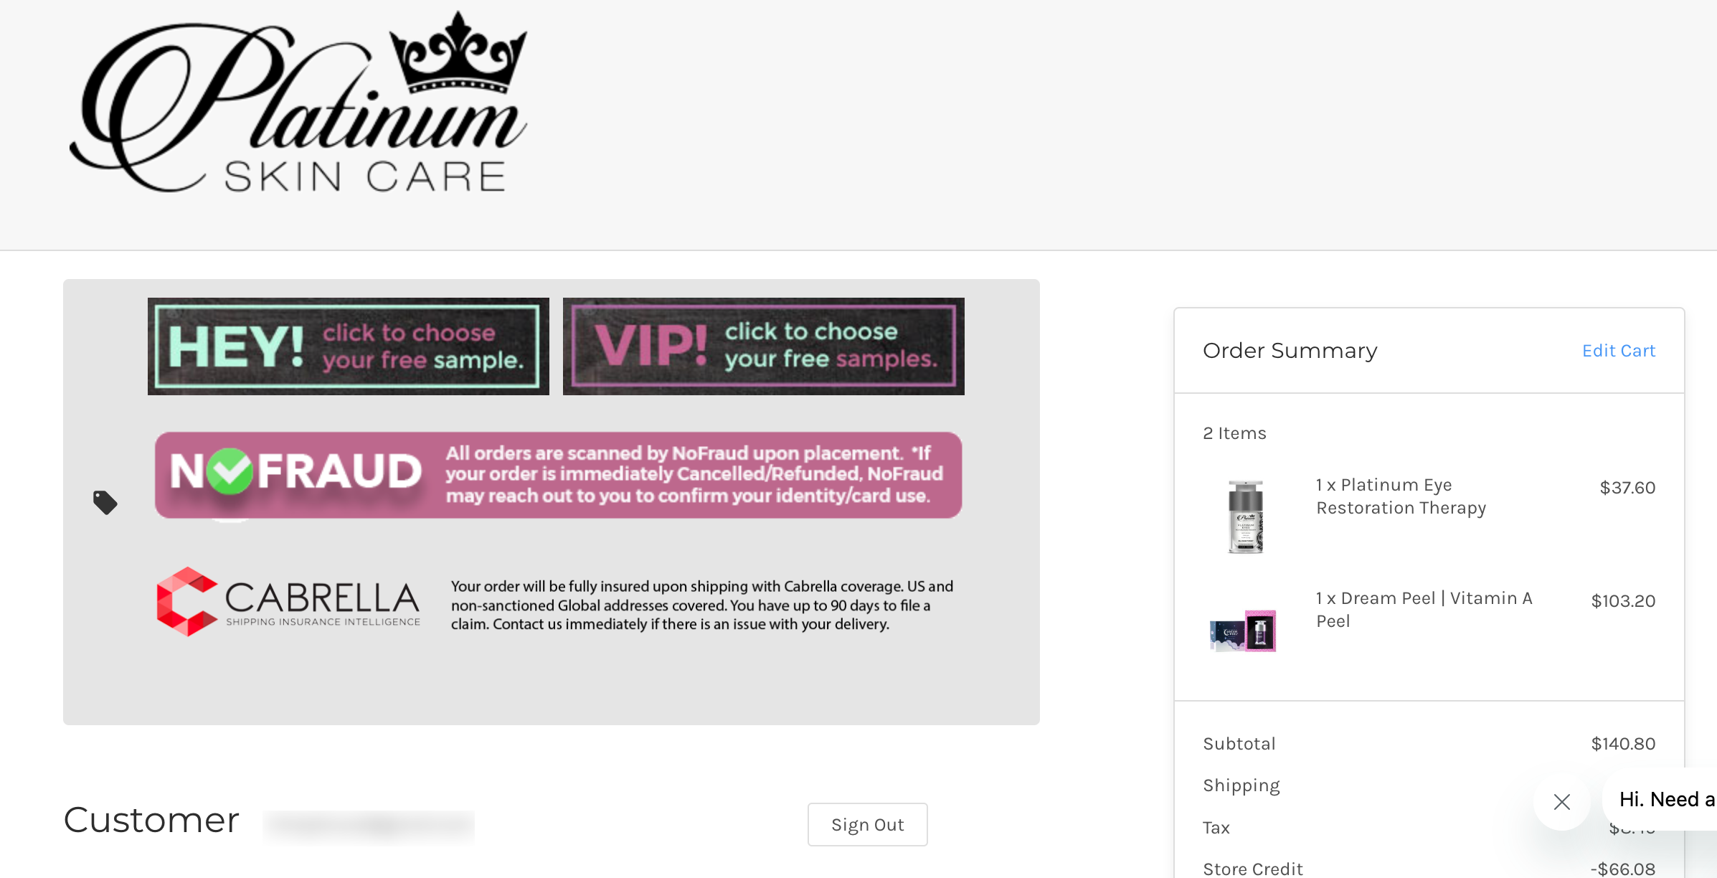The width and height of the screenshot is (1717, 878).
Task: Click the NoFraud information banner text
Action: click(694, 474)
